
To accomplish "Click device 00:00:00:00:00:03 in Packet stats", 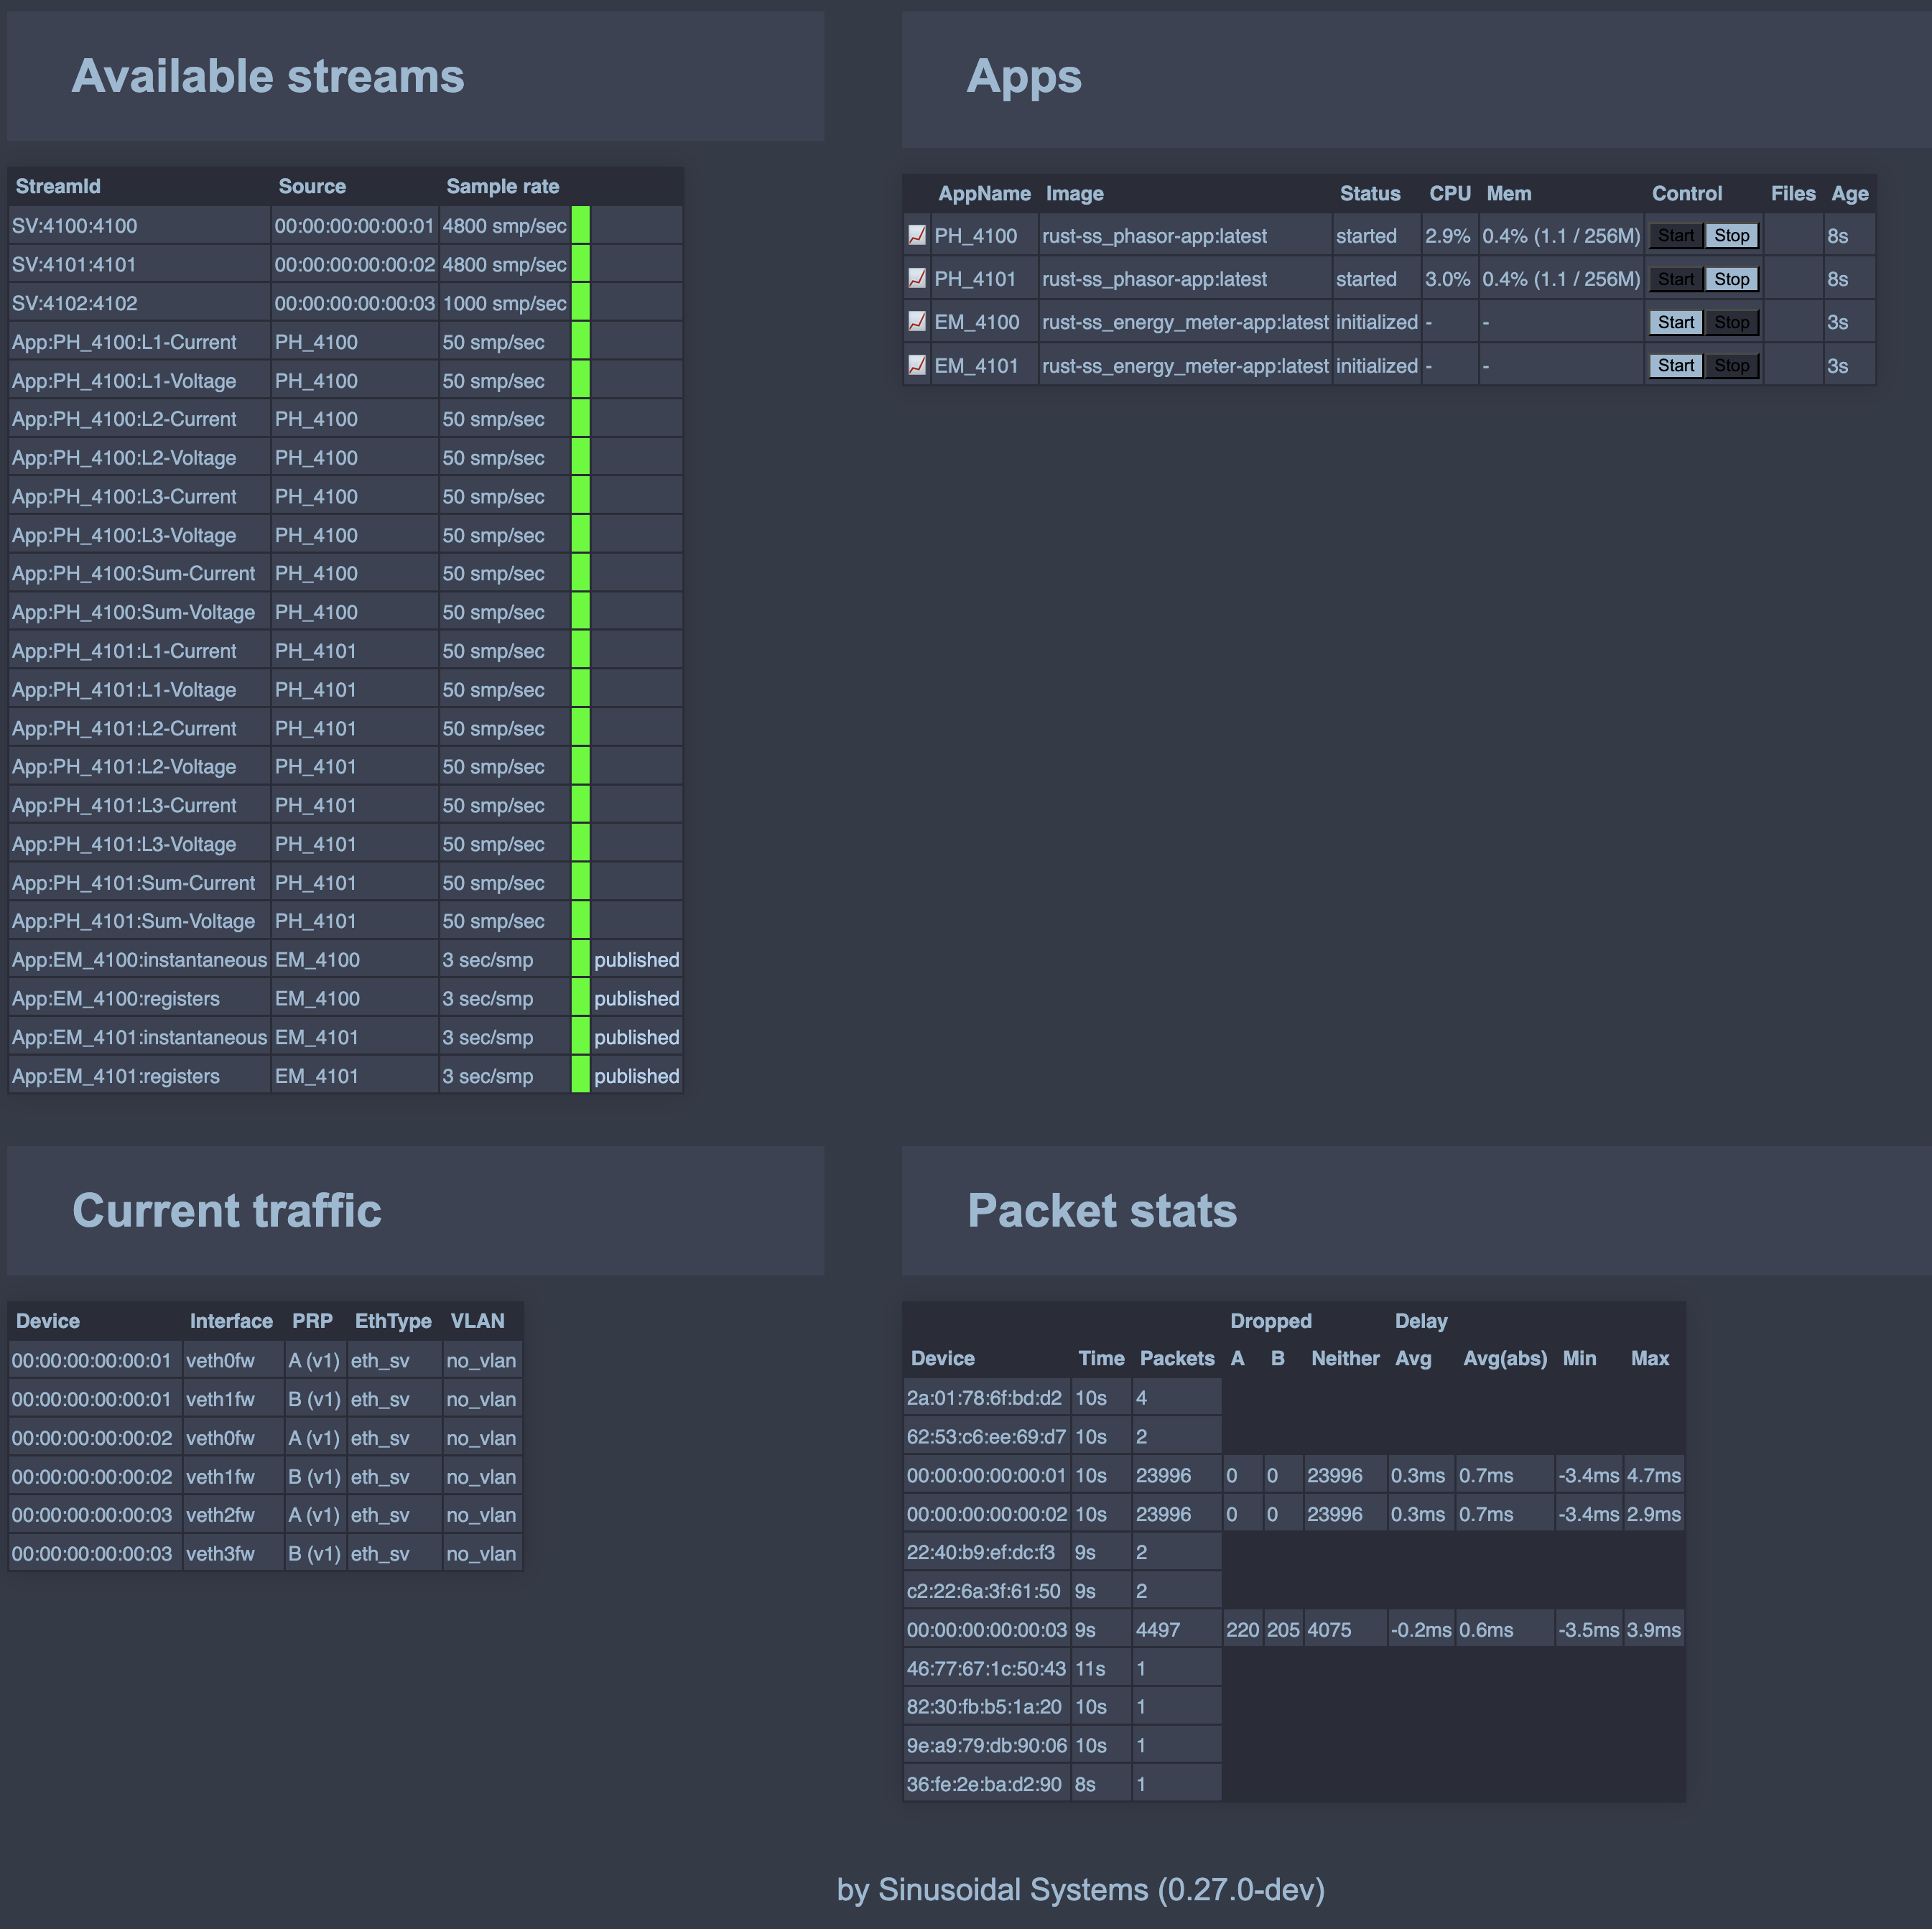I will [986, 1630].
